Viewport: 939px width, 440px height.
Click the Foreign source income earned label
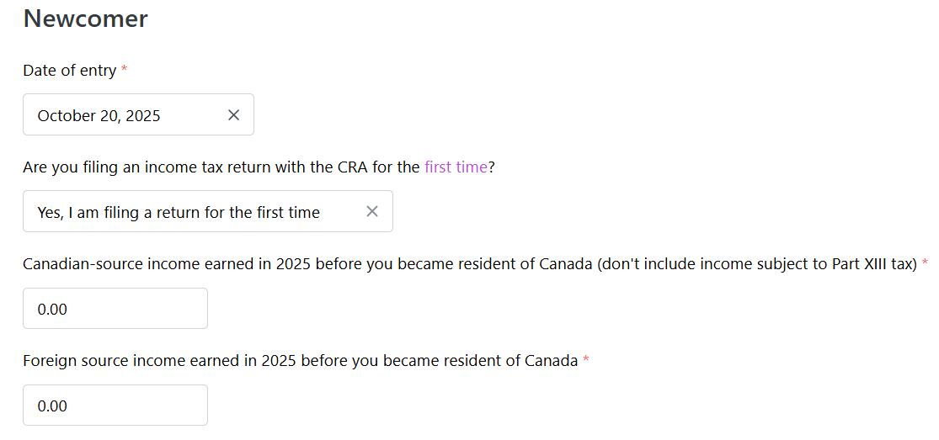click(300, 361)
